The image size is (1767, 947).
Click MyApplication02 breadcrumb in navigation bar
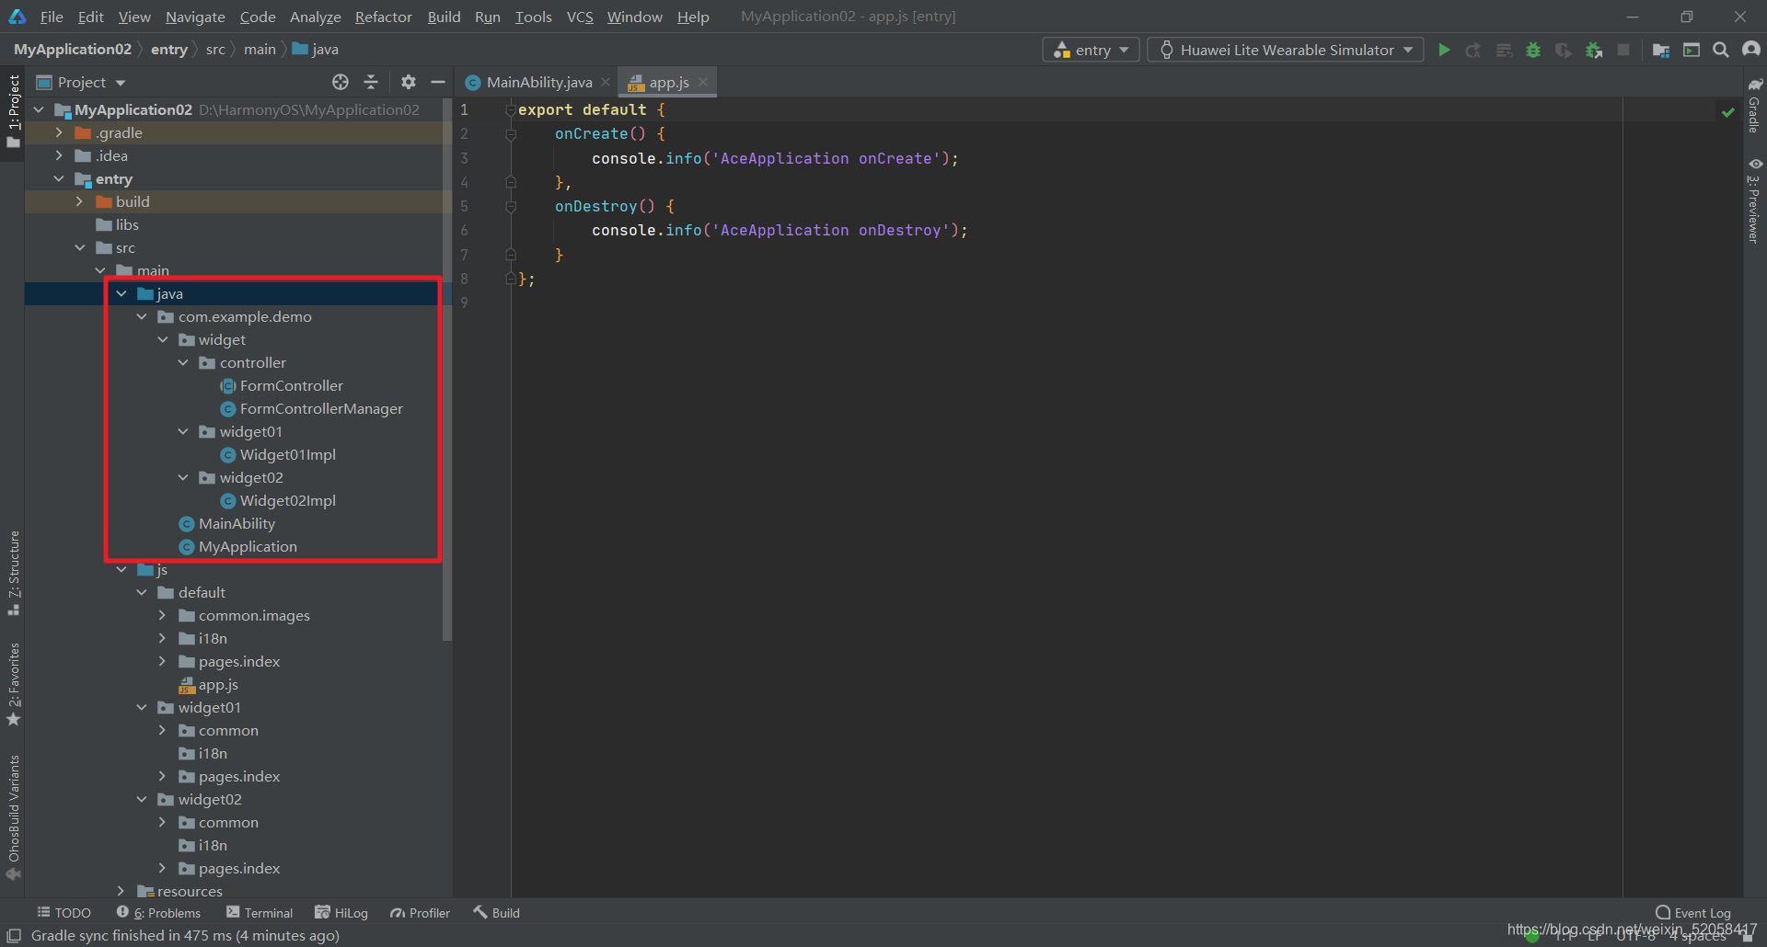pos(73,50)
